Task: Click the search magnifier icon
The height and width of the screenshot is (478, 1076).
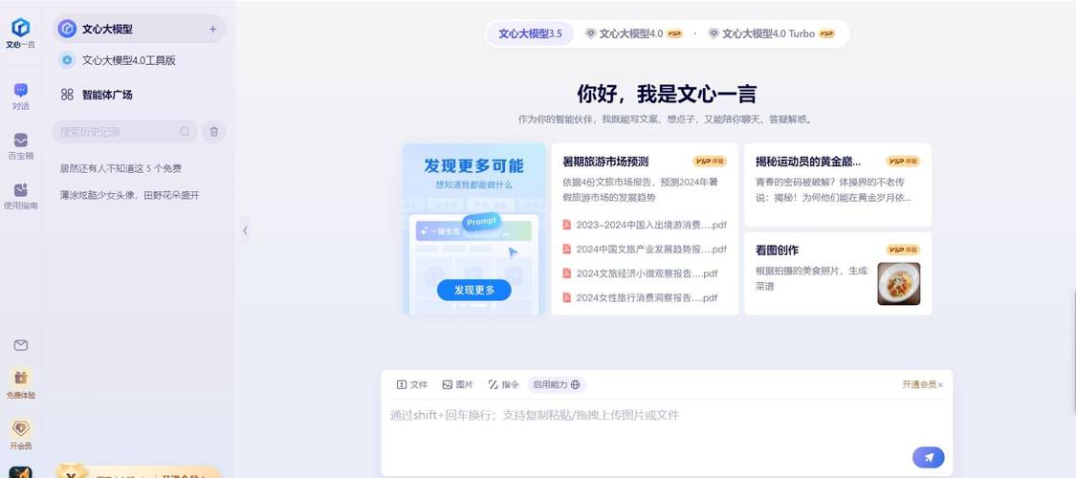Action: (185, 132)
